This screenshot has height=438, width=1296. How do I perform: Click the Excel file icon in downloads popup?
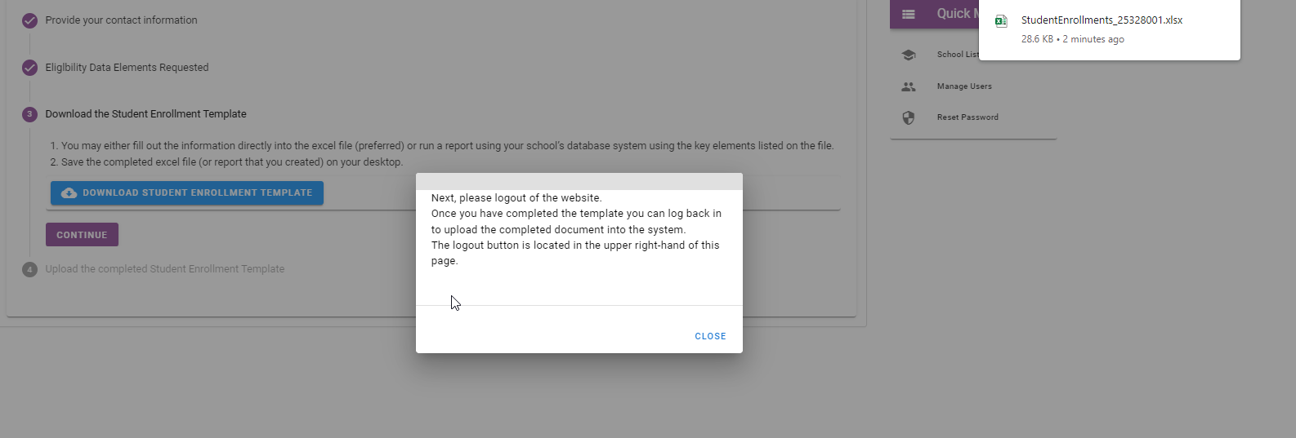[1001, 21]
